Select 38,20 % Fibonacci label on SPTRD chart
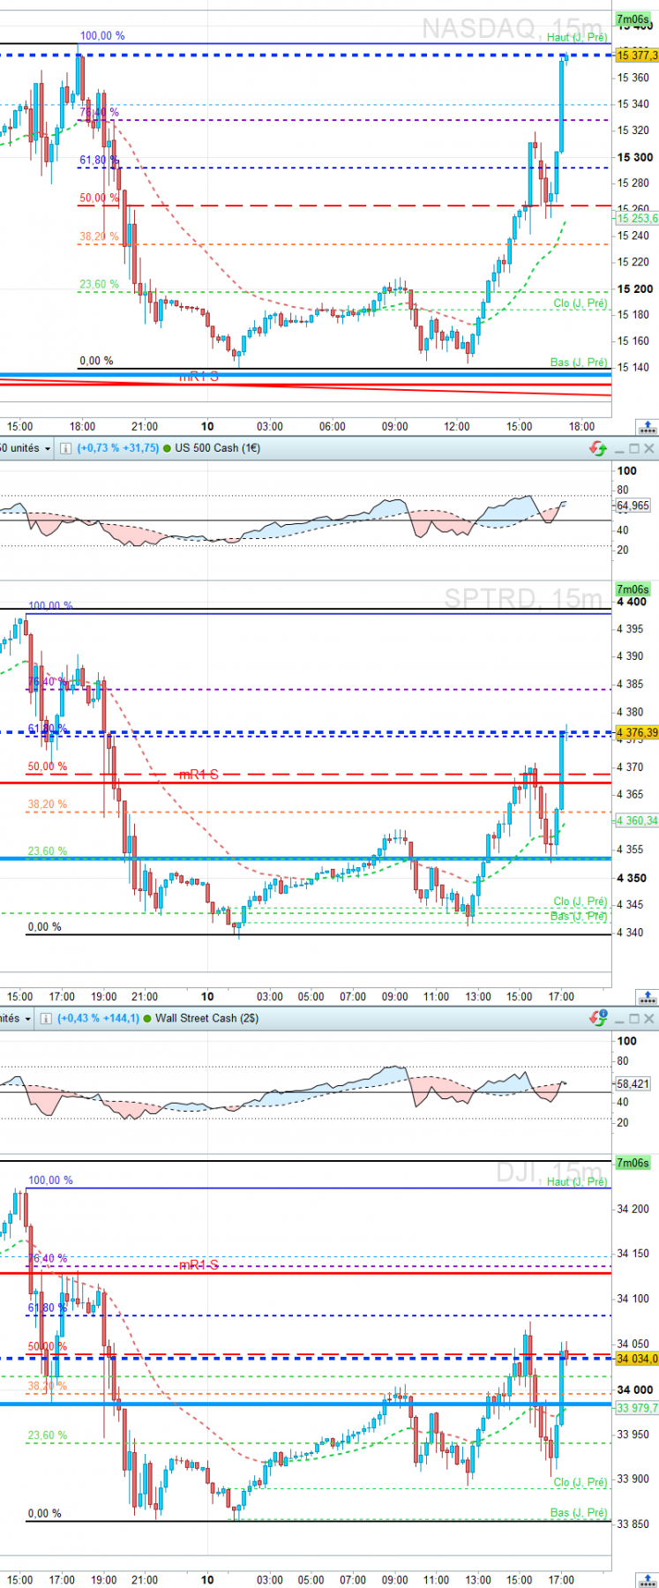 (48, 805)
